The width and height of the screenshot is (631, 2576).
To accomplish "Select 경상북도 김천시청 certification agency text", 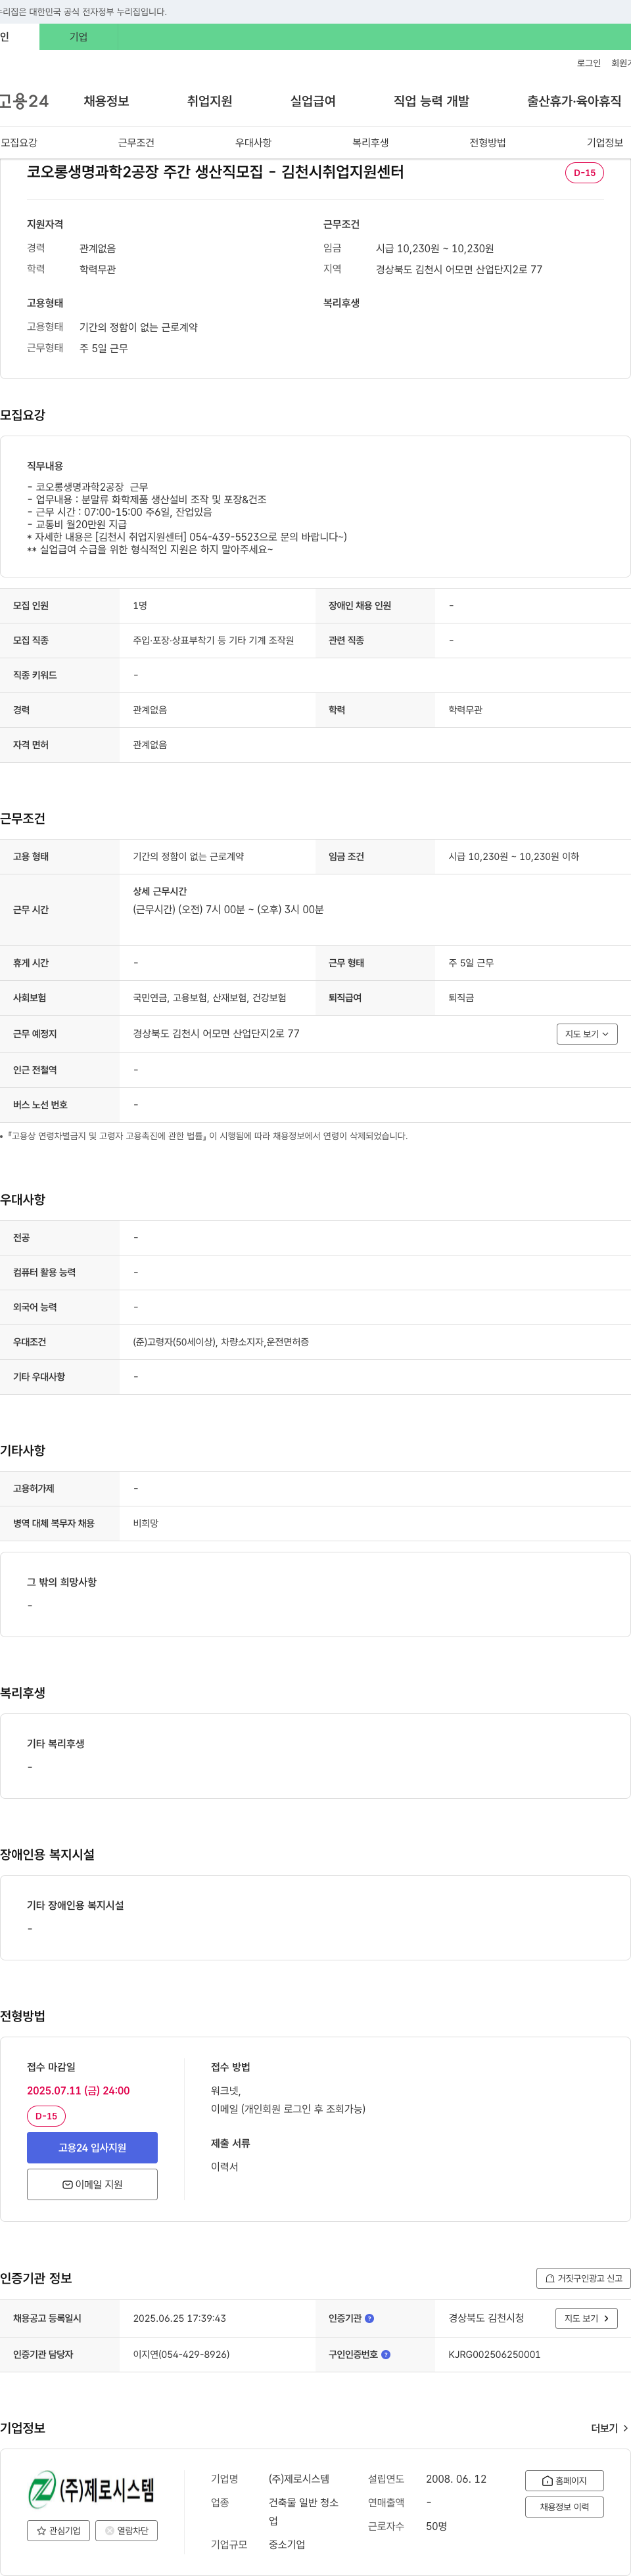I will (x=486, y=2318).
